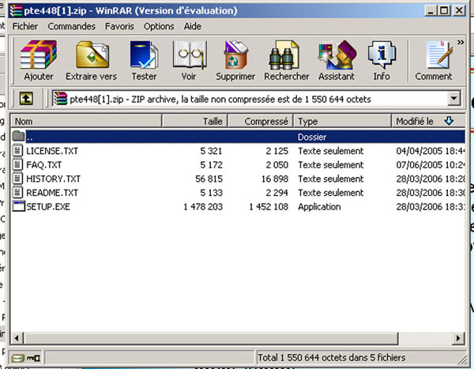Click size value 56 815
This screenshot has width=474, height=369.
[209, 179]
